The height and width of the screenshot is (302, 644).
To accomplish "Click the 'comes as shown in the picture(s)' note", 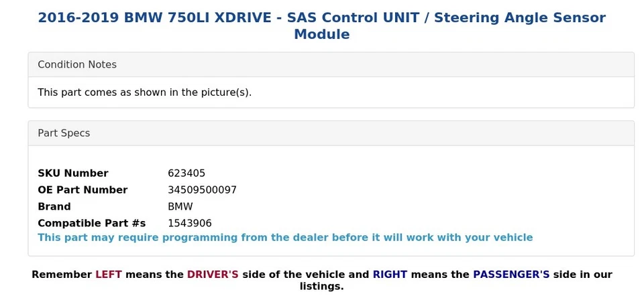I will tap(144, 92).
